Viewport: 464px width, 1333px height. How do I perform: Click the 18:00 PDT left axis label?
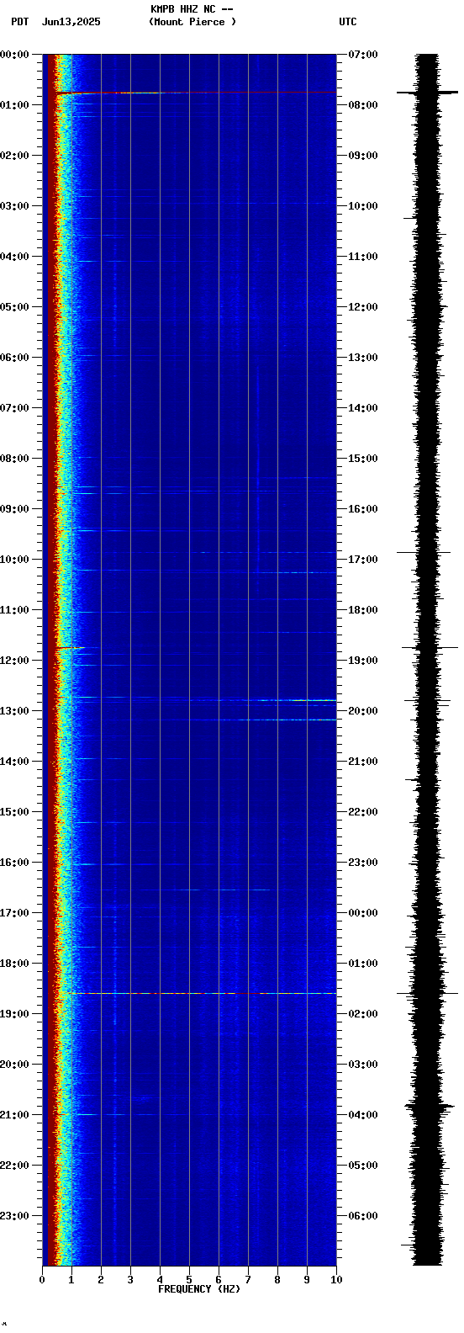click(15, 964)
